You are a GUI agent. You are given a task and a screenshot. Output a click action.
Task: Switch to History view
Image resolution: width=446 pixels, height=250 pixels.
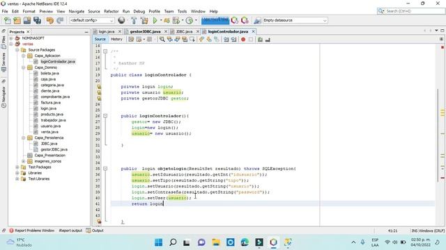[x=116, y=40]
